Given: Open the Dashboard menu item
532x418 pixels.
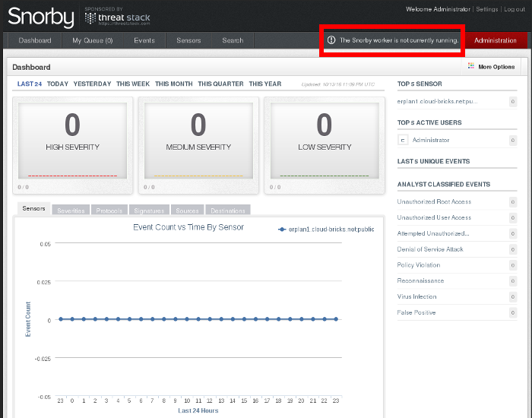Looking at the screenshot, I should (35, 40).
